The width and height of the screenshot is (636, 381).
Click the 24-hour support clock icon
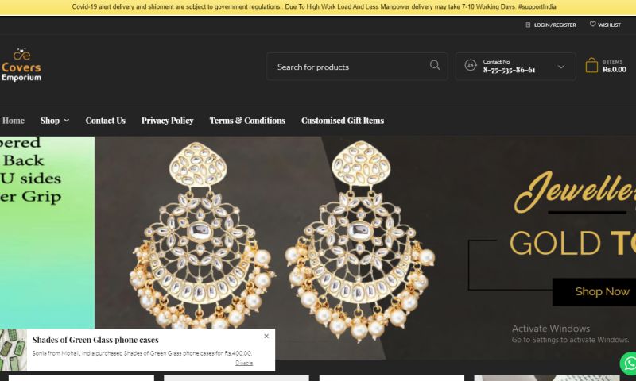[471, 66]
